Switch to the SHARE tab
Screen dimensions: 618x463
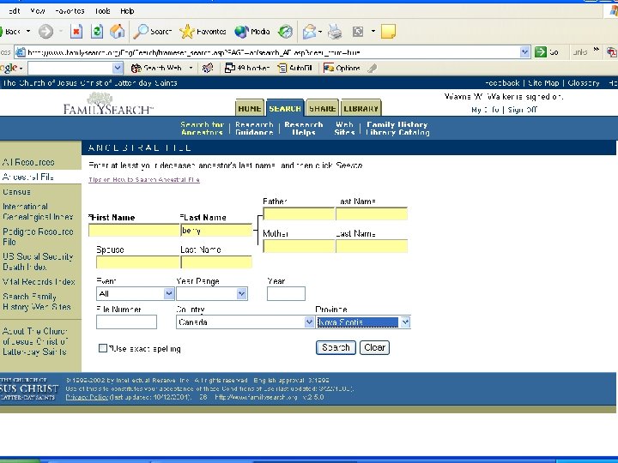[x=323, y=108]
